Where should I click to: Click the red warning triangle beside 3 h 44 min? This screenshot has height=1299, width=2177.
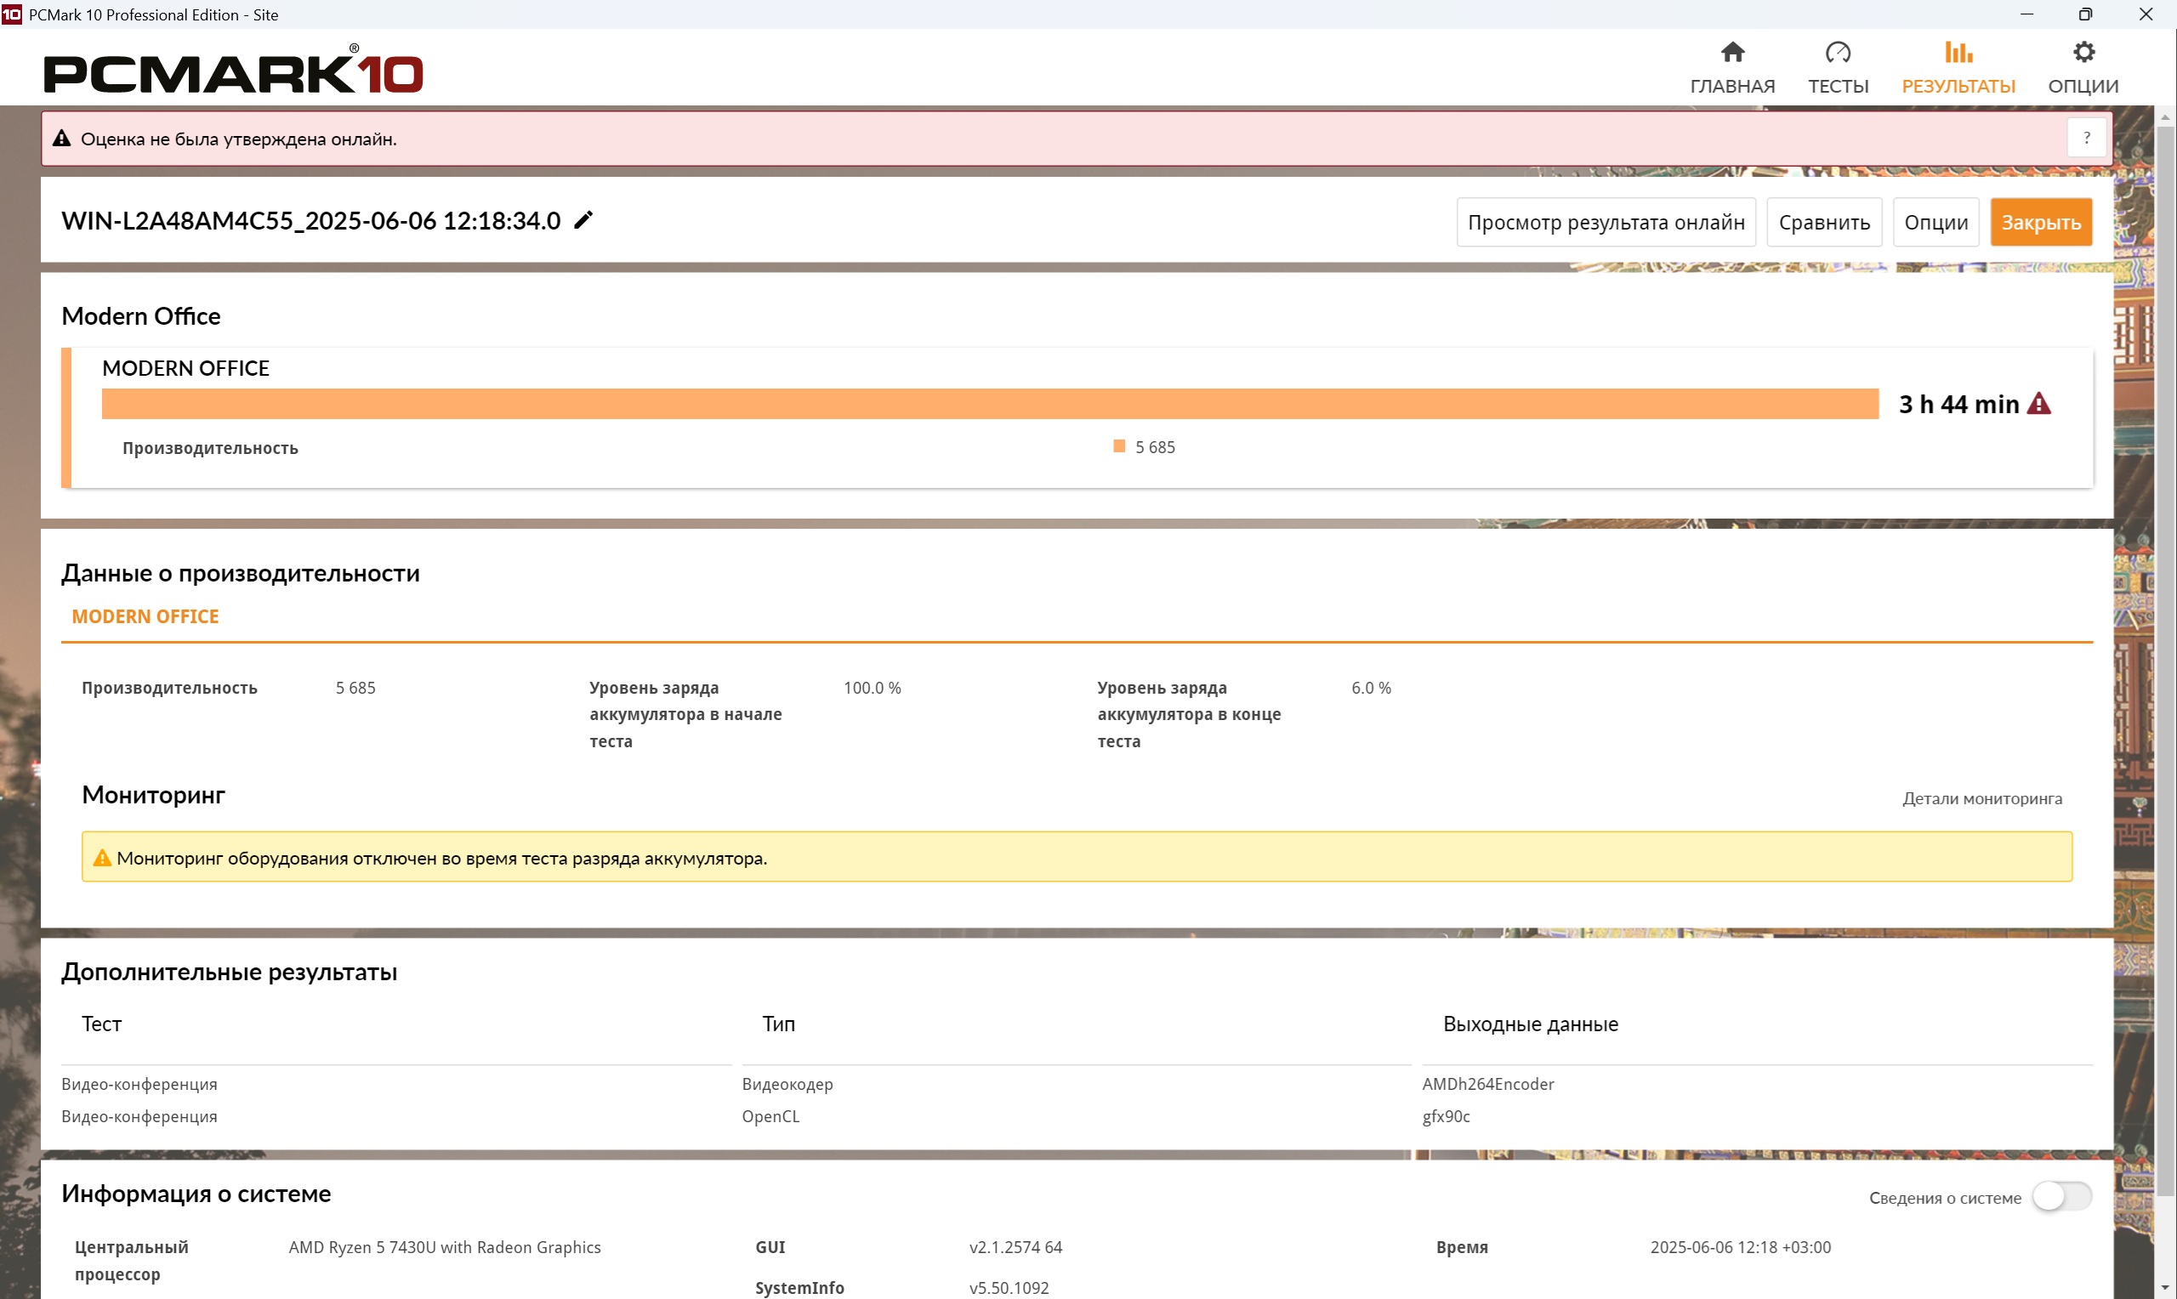tap(2038, 404)
